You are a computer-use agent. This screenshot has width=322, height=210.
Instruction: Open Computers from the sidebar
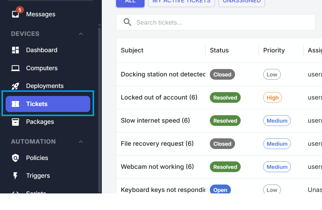pyautogui.click(x=42, y=68)
